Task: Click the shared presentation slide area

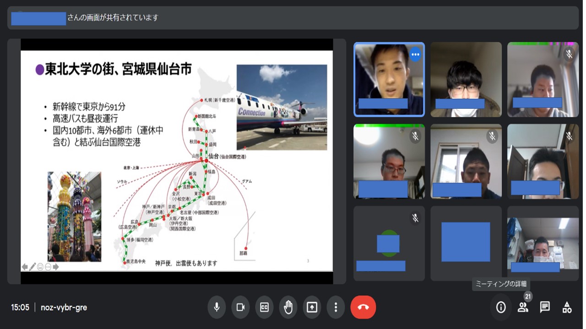Action: [177, 161]
